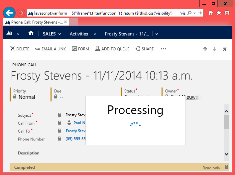This screenshot has width=235, height=175.
Task: Open the Activities navigation item
Action: coord(79,34)
